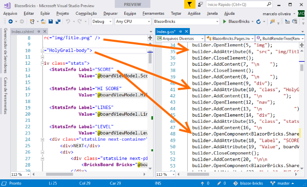Open the Any CPU platform dropdown

click(133, 21)
